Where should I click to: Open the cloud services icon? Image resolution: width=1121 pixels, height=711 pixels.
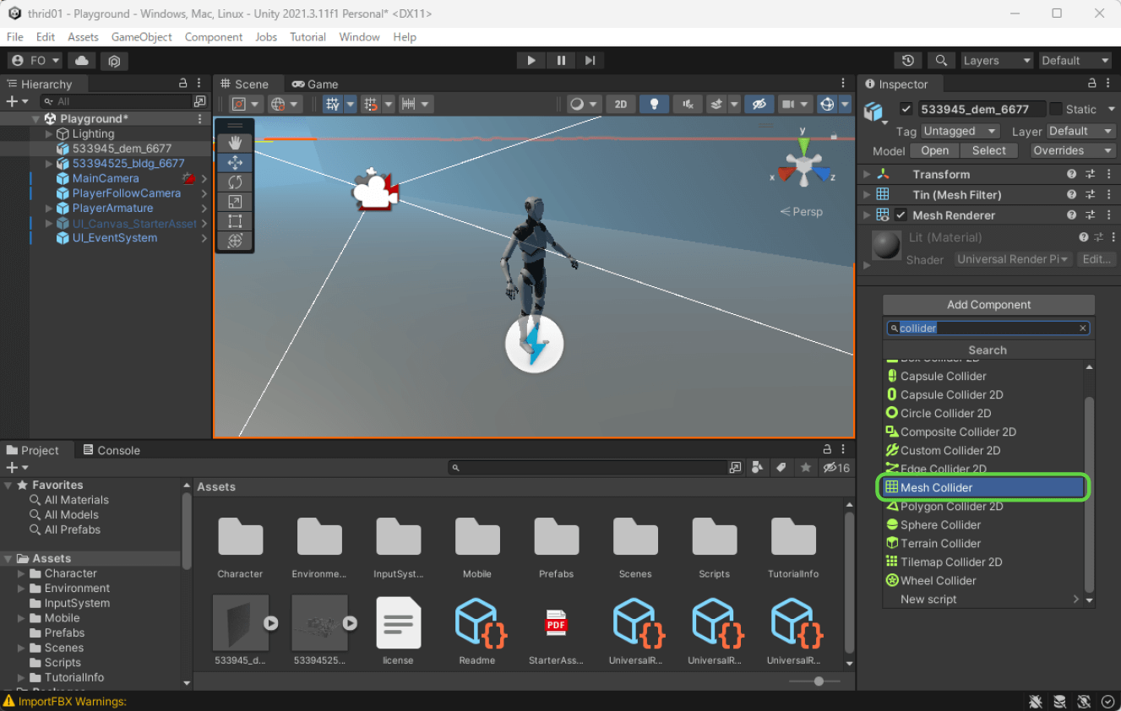point(82,61)
